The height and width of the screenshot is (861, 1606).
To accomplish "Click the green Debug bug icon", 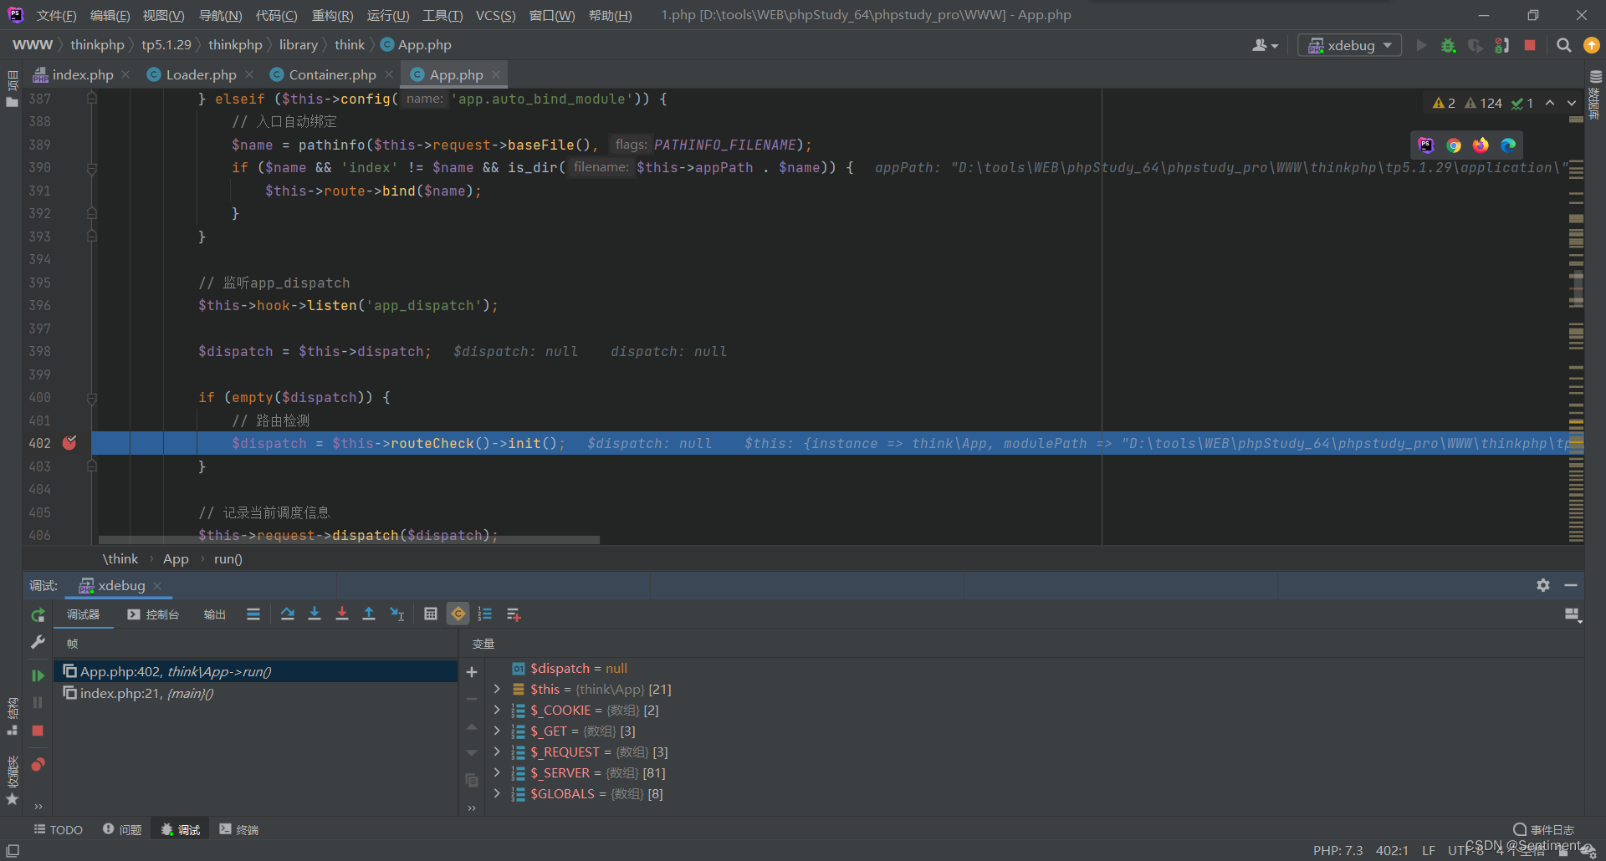I will pyautogui.click(x=1449, y=45).
